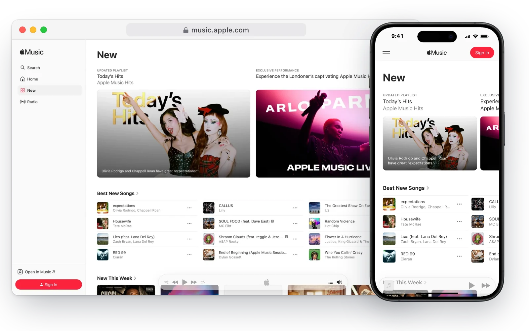Image resolution: width=529 pixels, height=331 pixels.
Task: Open the queue list icon in the browser player
Action: click(331, 282)
